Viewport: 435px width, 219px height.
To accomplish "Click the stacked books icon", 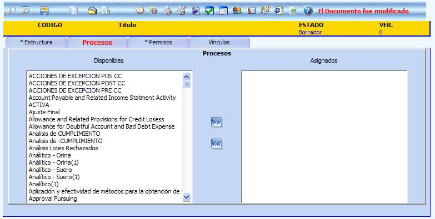I will [154, 11].
